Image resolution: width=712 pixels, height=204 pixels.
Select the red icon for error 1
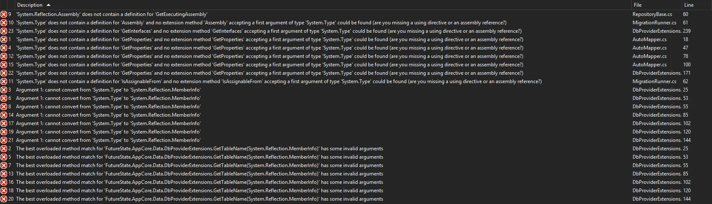(x=4, y=39)
